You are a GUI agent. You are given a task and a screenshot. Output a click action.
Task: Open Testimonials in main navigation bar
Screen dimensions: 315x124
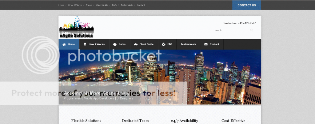coord(188,44)
